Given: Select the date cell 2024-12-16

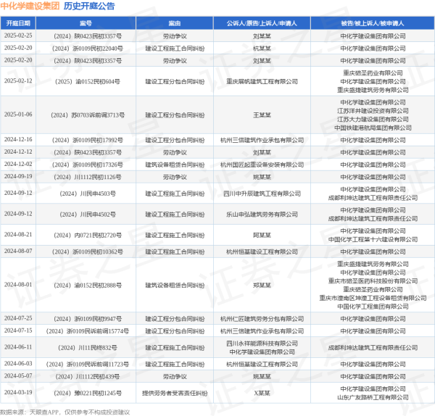Looking at the screenshot, I should click(x=18, y=139).
